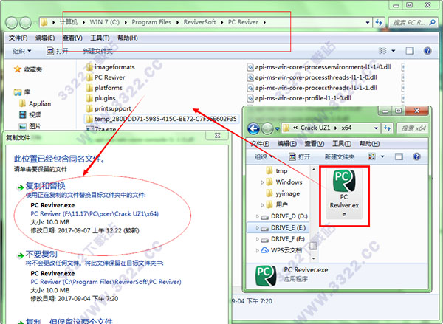Open view options dropdown arrow in x64 toolbar
The height and width of the screenshot is (324, 443).
point(382,156)
